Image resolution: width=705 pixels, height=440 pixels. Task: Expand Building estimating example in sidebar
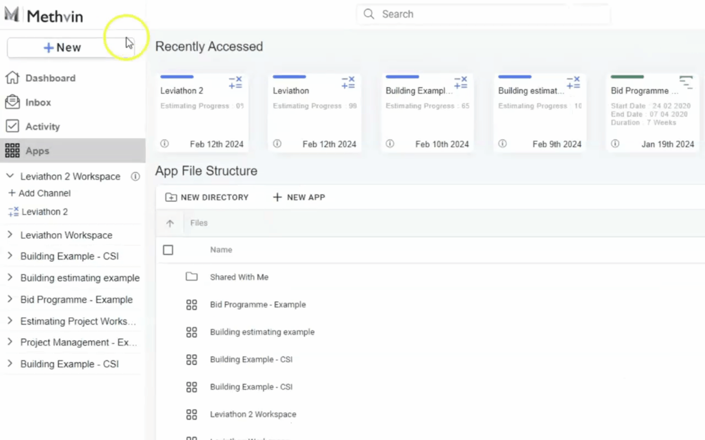(x=10, y=277)
